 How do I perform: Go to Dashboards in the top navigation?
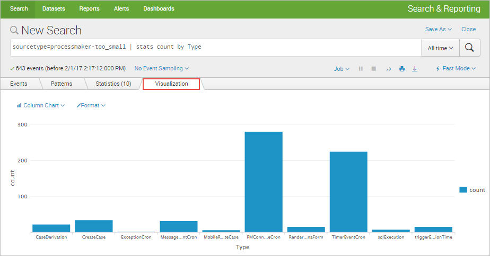[159, 9]
